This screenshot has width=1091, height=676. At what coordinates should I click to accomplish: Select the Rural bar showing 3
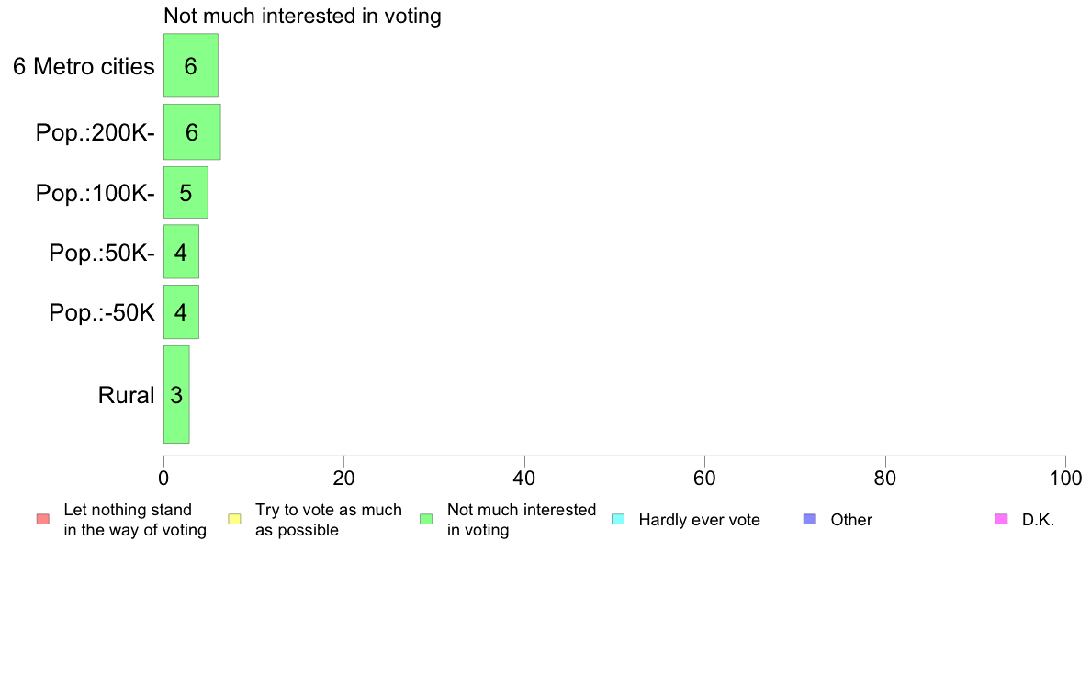(x=176, y=395)
